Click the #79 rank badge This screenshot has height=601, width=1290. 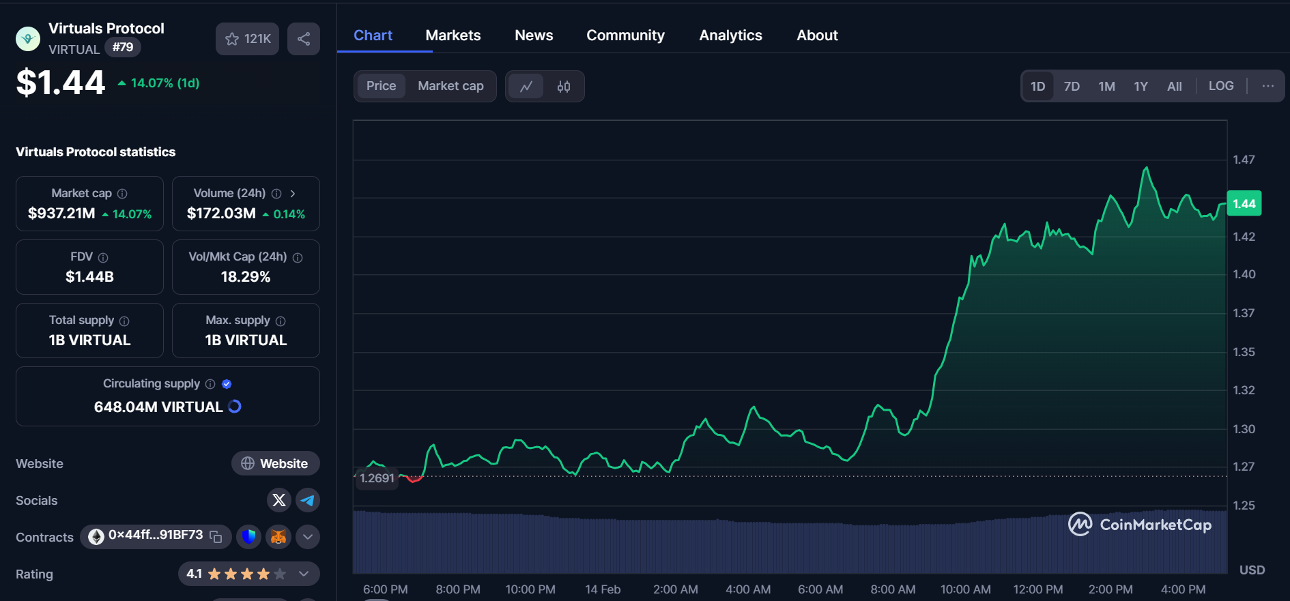[123, 47]
